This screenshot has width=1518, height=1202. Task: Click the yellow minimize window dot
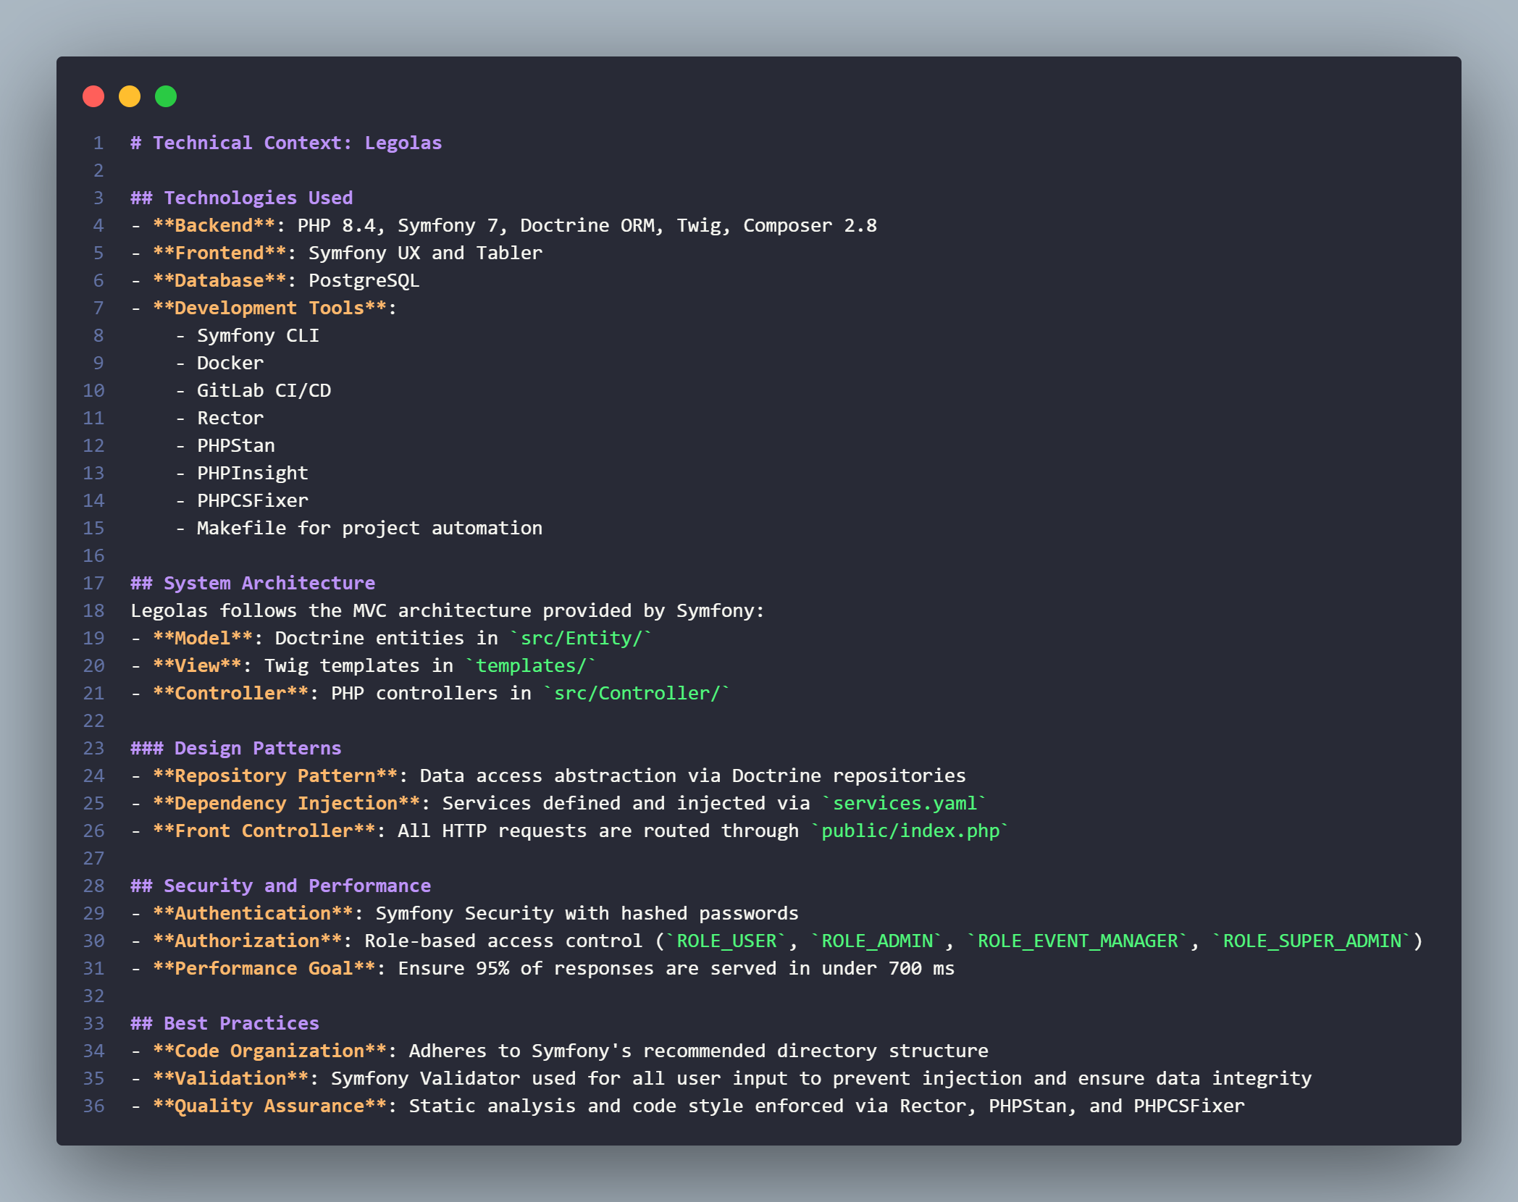click(130, 96)
